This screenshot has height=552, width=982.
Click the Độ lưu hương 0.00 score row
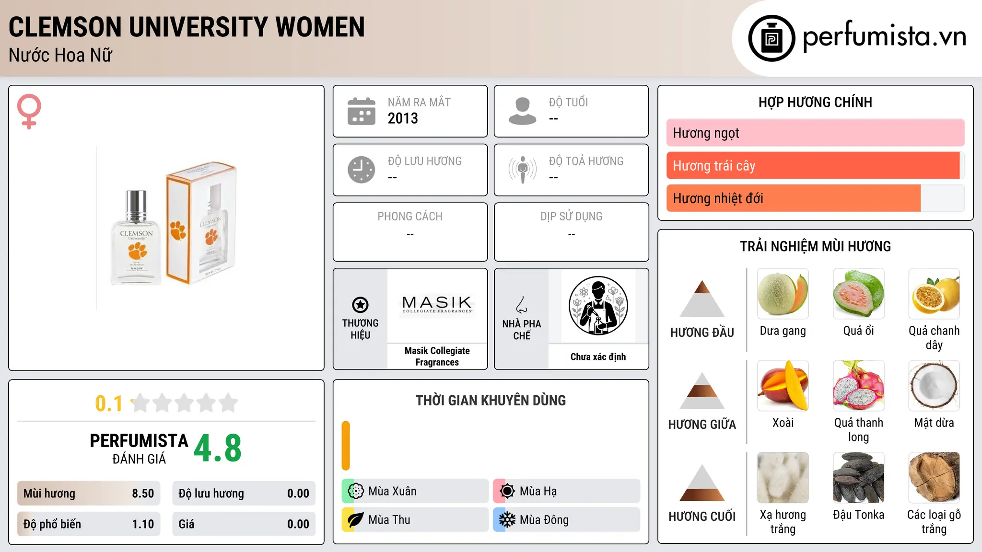(244, 494)
